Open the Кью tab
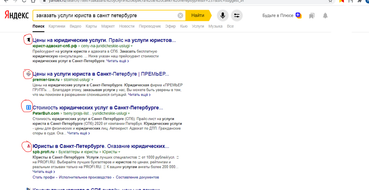Viewport: 369px width, 190px height. click(x=184, y=26)
